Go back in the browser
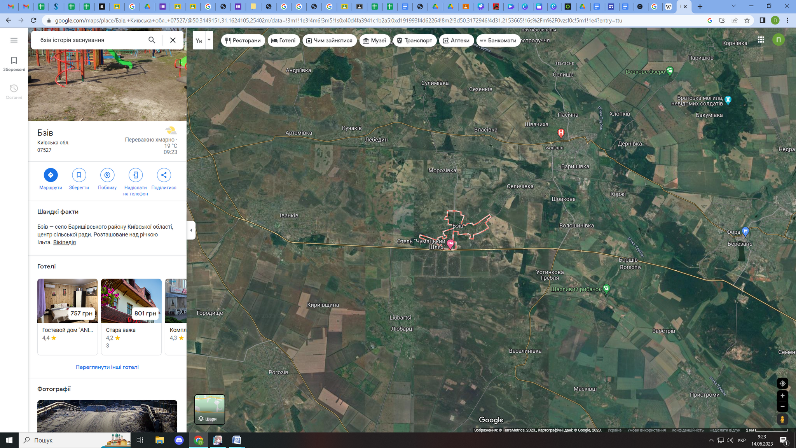This screenshot has width=796, height=448. 9,20
